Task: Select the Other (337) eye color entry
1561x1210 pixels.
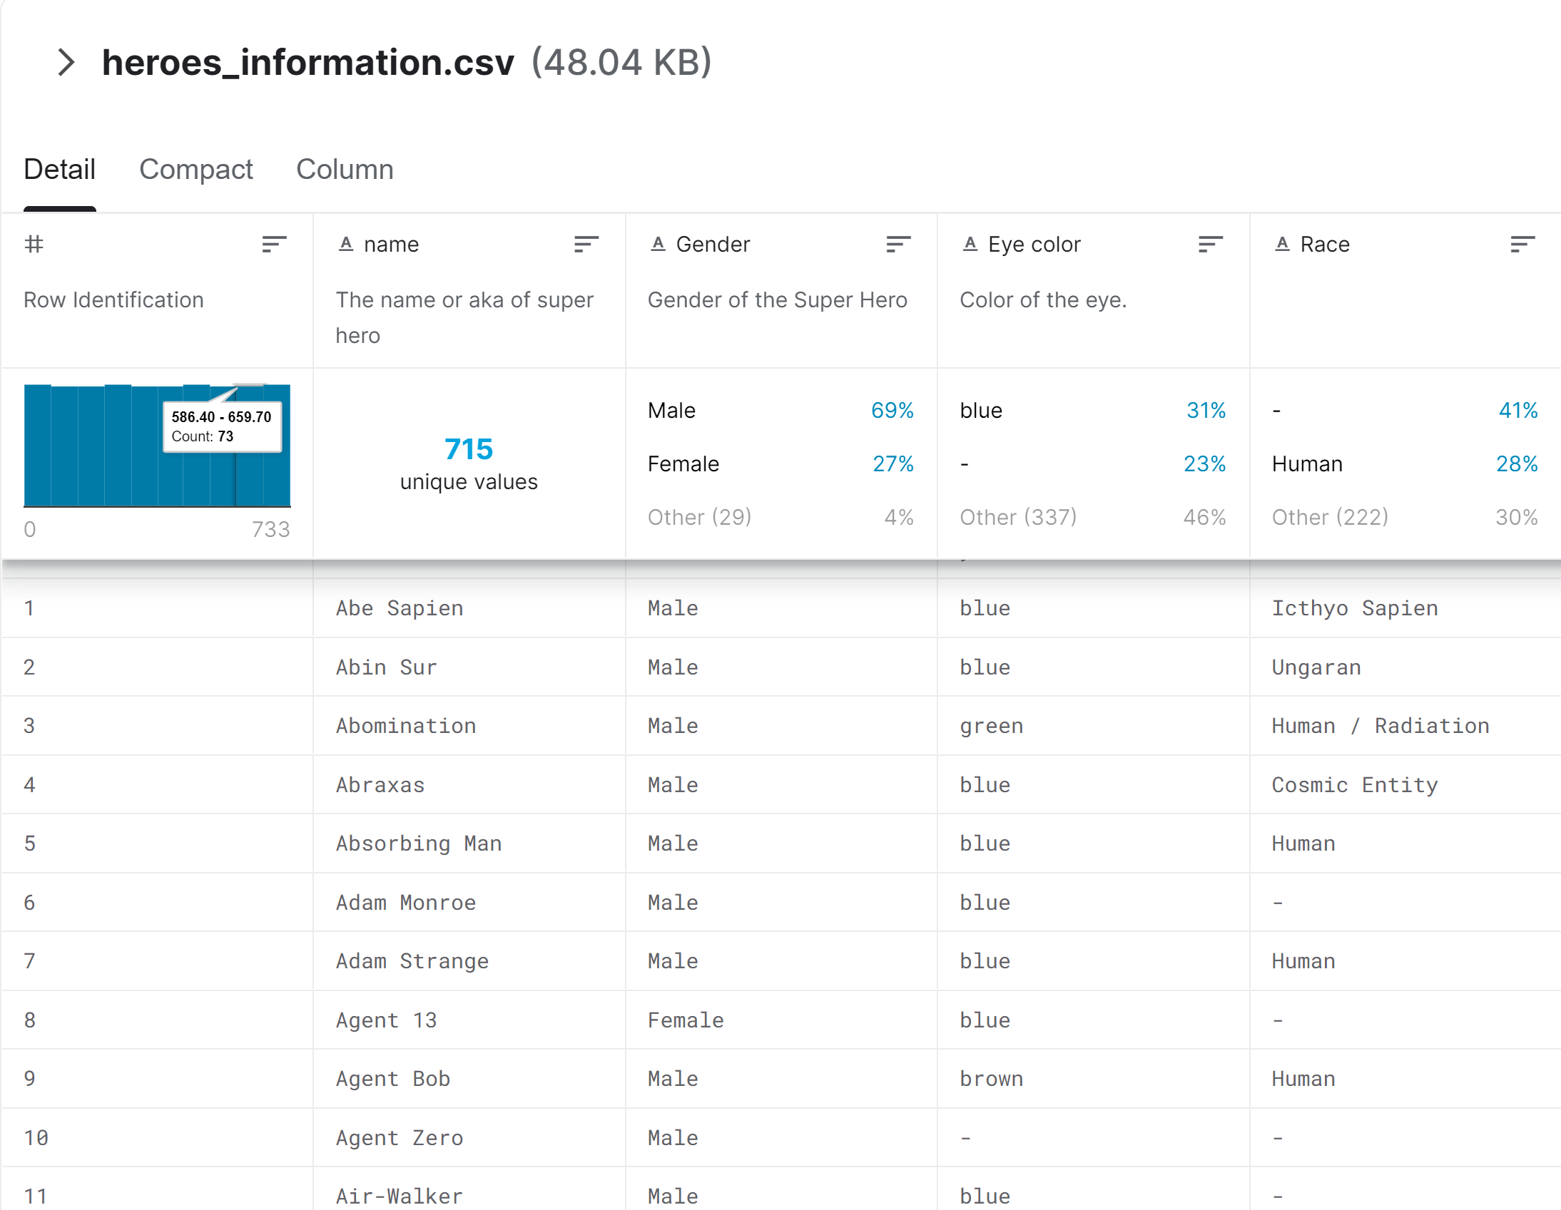Action: coord(1093,517)
